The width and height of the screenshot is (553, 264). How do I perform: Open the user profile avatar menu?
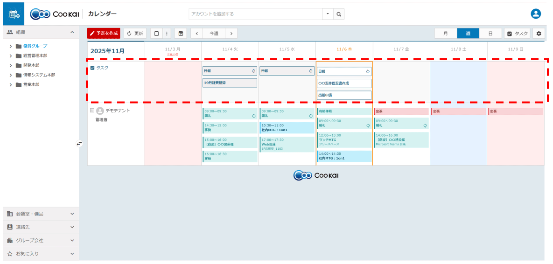[x=536, y=14]
